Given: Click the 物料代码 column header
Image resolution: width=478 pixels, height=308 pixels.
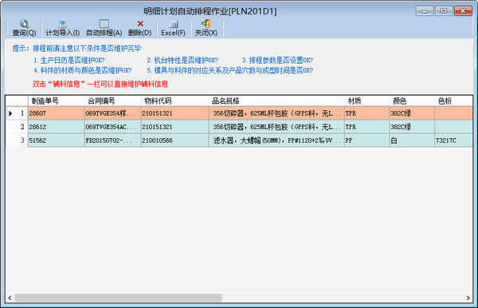Looking at the screenshot, I should [x=174, y=101].
